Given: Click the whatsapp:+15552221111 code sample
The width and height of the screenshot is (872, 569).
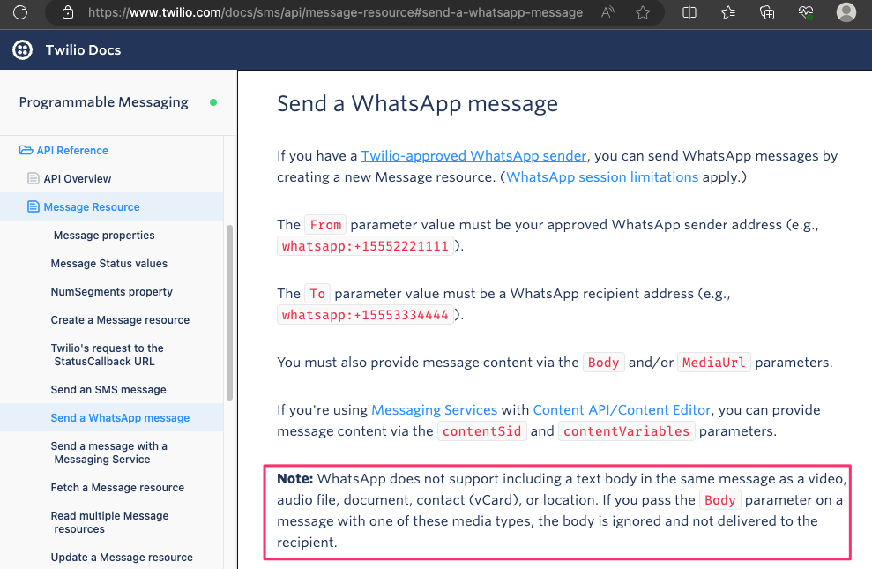Looking at the screenshot, I should point(365,246).
